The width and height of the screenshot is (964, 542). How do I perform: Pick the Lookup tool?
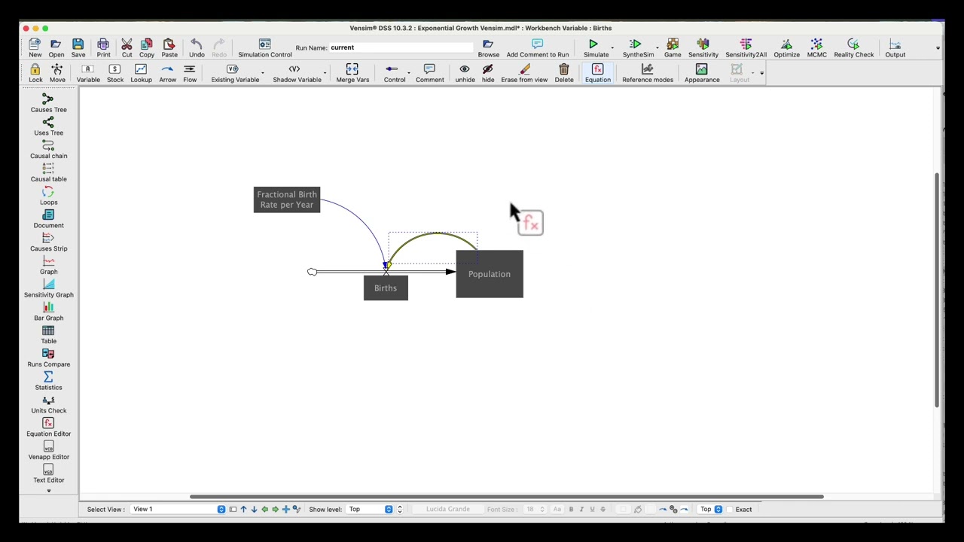click(141, 73)
